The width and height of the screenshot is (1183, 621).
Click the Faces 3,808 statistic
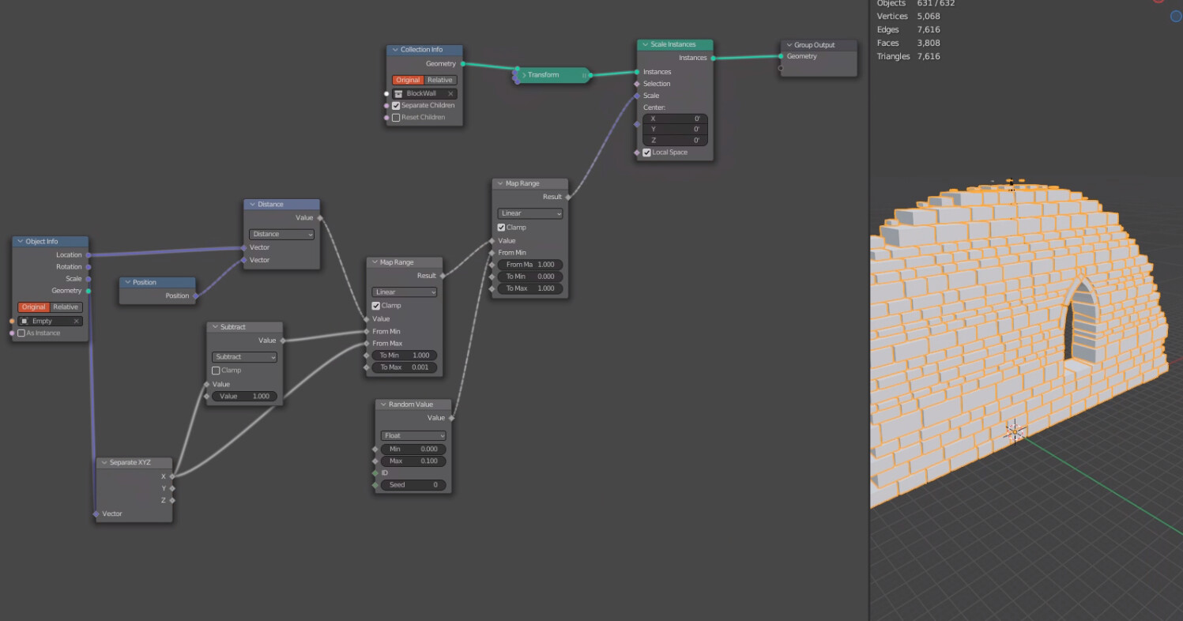click(908, 43)
